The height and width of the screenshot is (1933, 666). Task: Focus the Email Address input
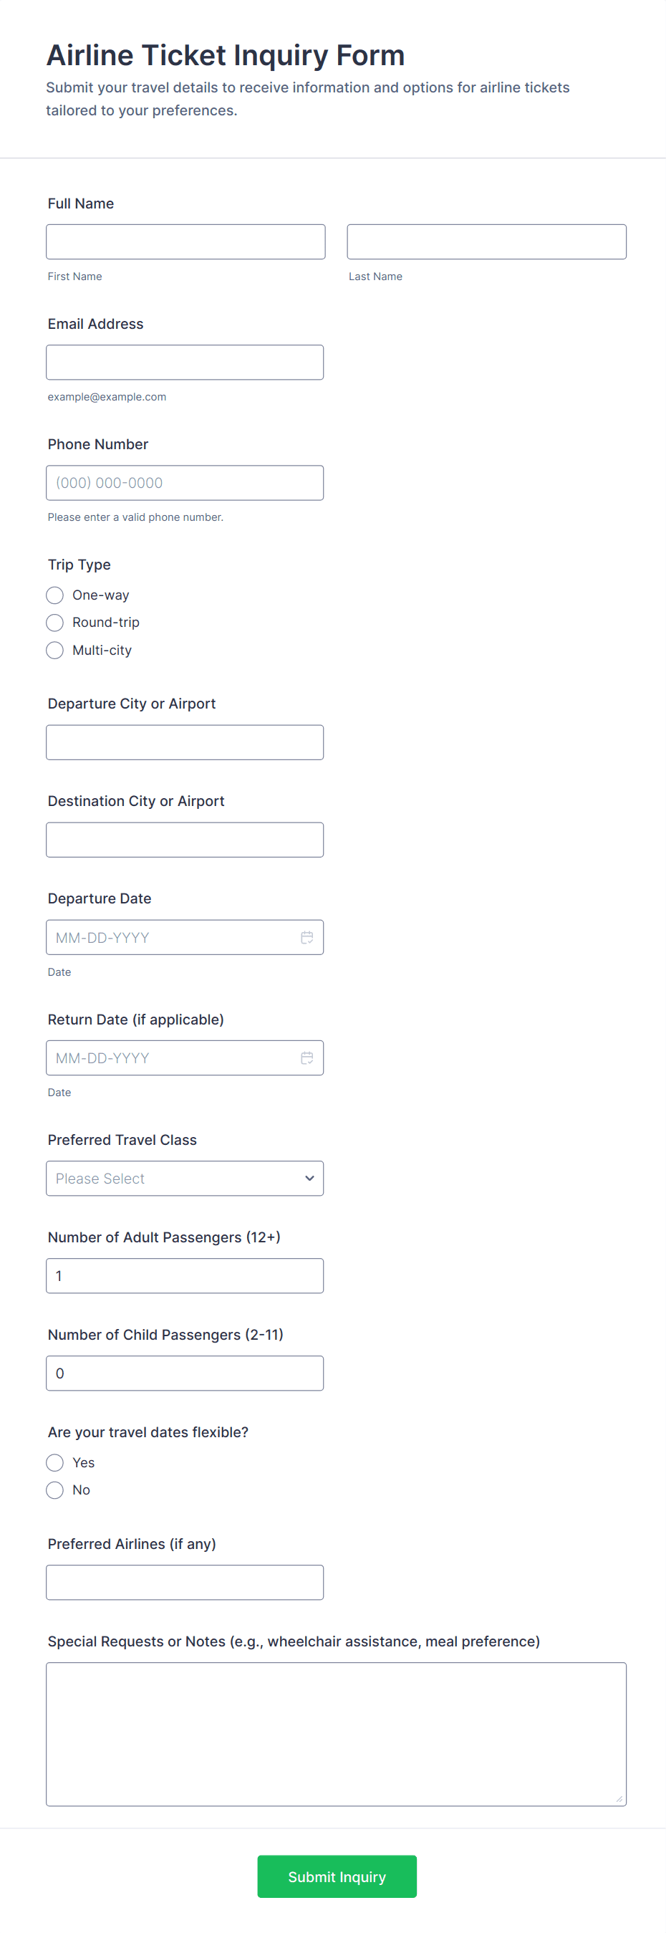coord(185,363)
